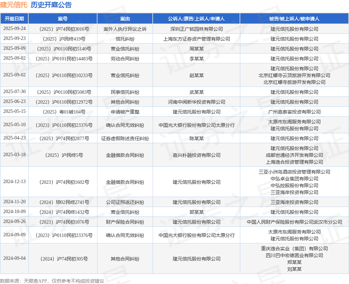Select defendant 中弘卓业集团有限公司
The height and width of the screenshot is (284, 349).
pos(294,179)
